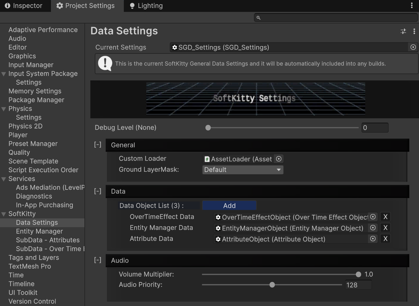The image size is (419, 306).
Task: Open the window options kebab menu
Action: pyautogui.click(x=411, y=6)
